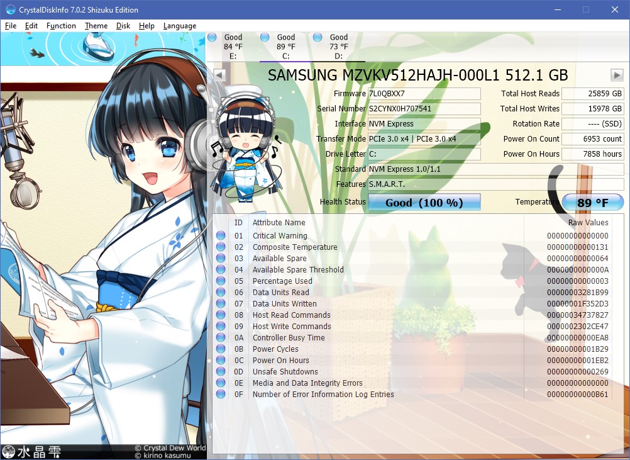Image resolution: width=630 pixels, height=460 pixels.
Task: Click status orb for Available Spare row 03
Action: pos(221,258)
